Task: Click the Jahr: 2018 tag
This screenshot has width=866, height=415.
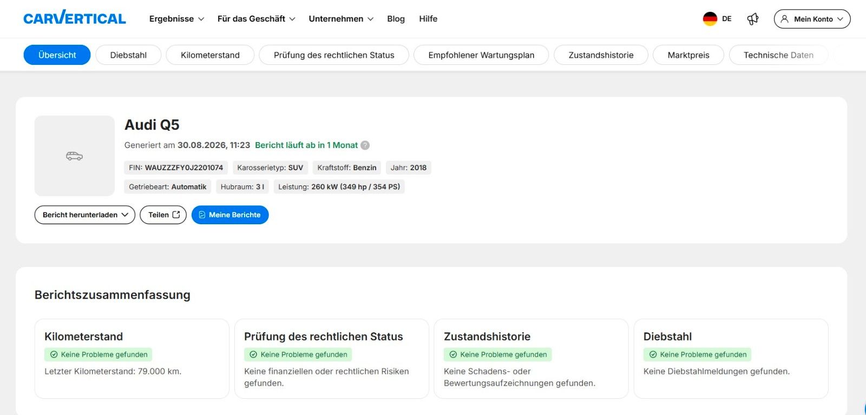Action: coord(409,168)
